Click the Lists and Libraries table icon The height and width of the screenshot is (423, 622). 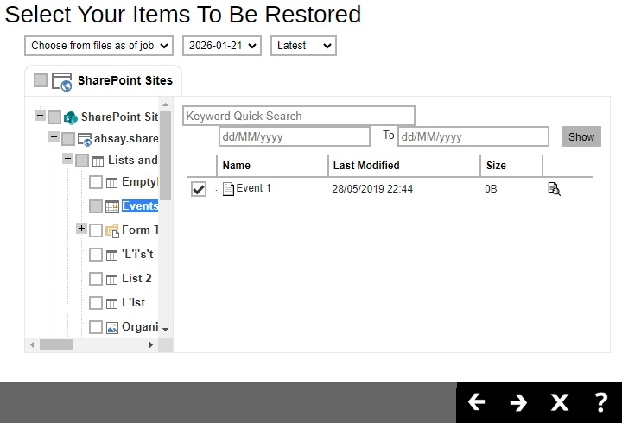coord(98,161)
